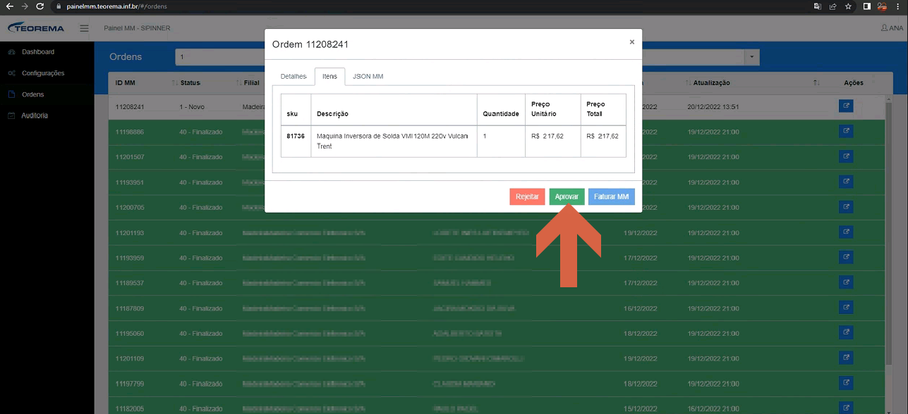
Task: Switch to the Detalhes tab
Action: (x=293, y=76)
